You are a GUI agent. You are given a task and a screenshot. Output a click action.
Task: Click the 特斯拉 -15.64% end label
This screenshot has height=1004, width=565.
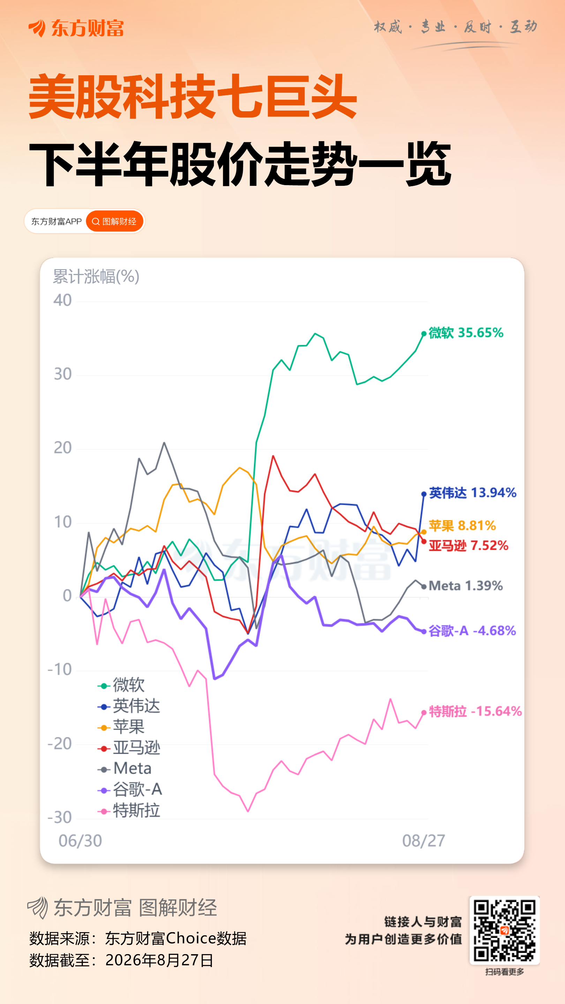pos(475,711)
